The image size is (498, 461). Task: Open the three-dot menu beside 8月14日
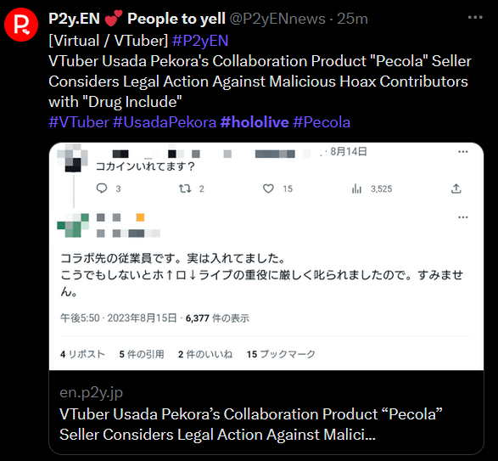click(463, 152)
